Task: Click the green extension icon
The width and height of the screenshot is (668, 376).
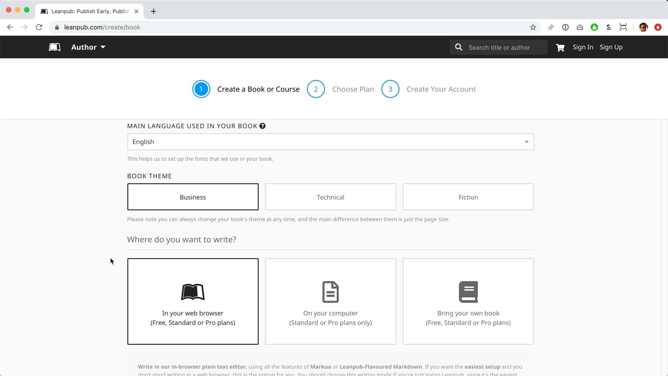Action: (x=594, y=27)
